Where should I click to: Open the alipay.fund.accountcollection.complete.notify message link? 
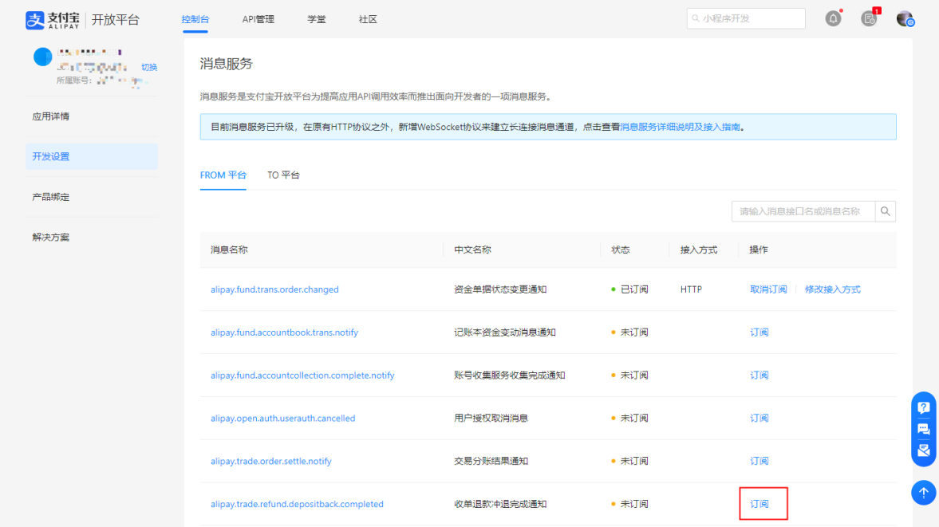(302, 376)
